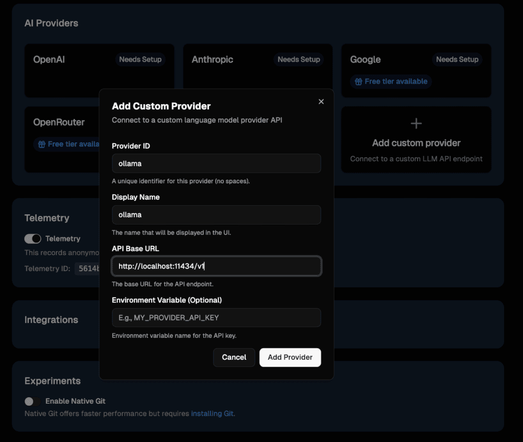Click the Environment Variable (Optional) label
Screen dimensions: 523x442
tap(167, 300)
